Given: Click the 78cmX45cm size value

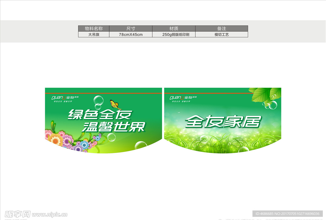Looking at the screenshot, I should [x=131, y=34].
